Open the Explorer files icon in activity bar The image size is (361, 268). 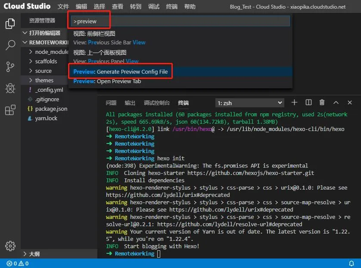pos(10,24)
